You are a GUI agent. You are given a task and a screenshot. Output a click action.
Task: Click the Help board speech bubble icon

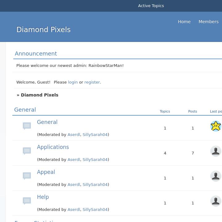[27, 201]
